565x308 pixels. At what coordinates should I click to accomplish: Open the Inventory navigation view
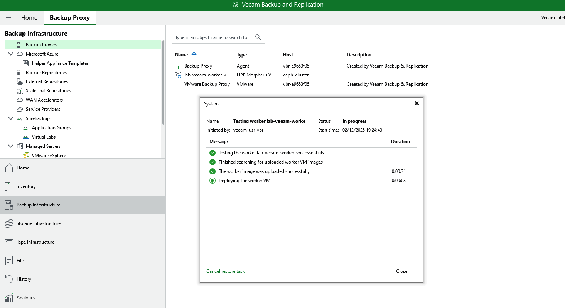[83, 186]
